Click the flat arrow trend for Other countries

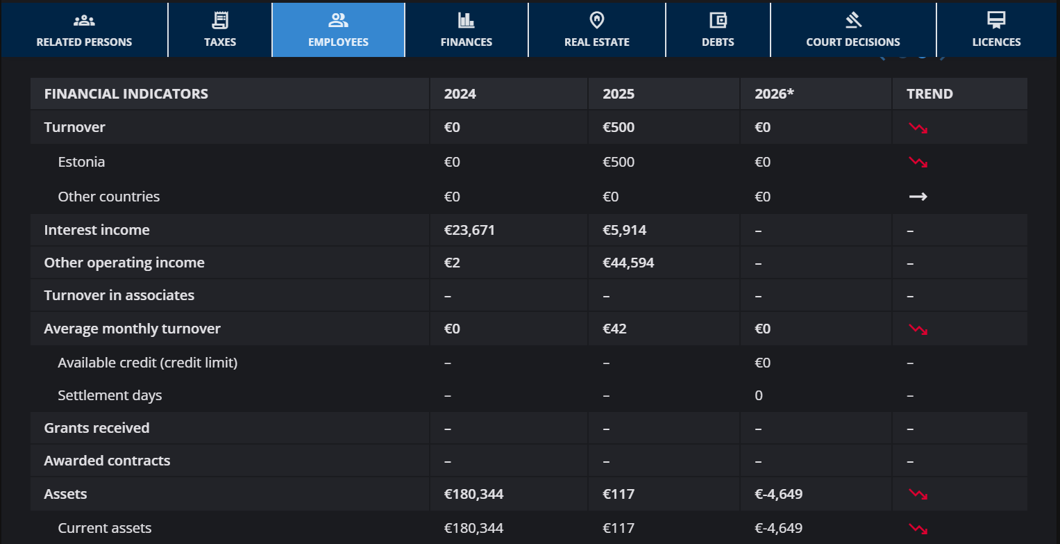[918, 197]
